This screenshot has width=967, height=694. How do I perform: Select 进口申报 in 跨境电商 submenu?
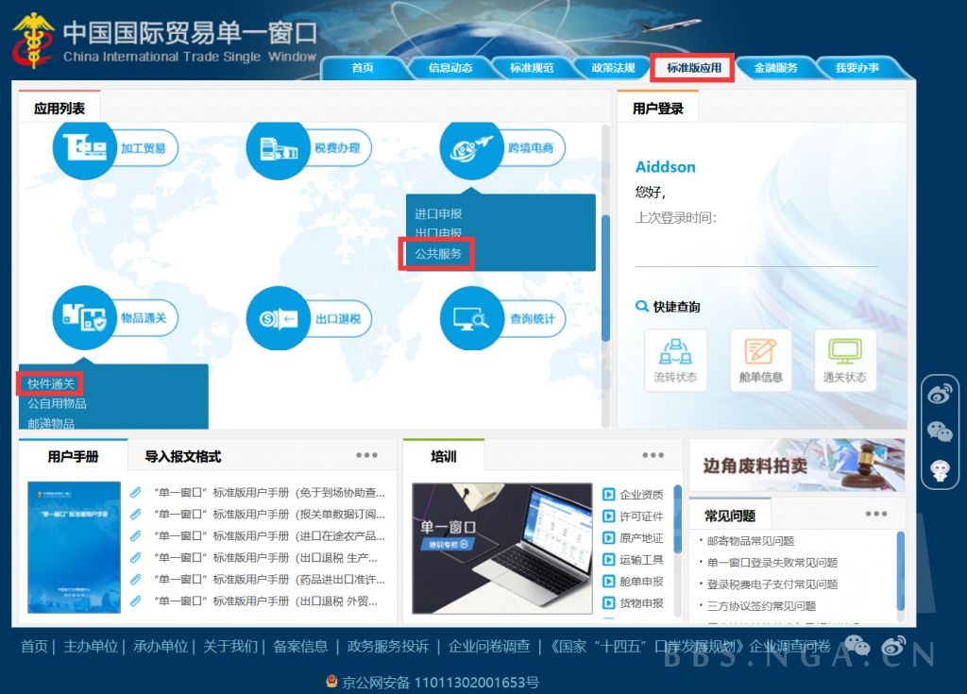coord(438,214)
